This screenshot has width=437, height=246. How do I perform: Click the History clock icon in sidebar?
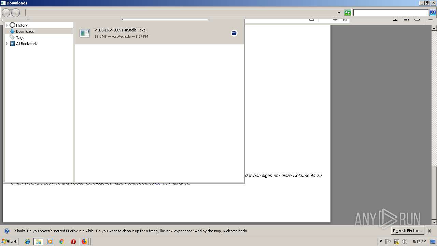(x=12, y=25)
